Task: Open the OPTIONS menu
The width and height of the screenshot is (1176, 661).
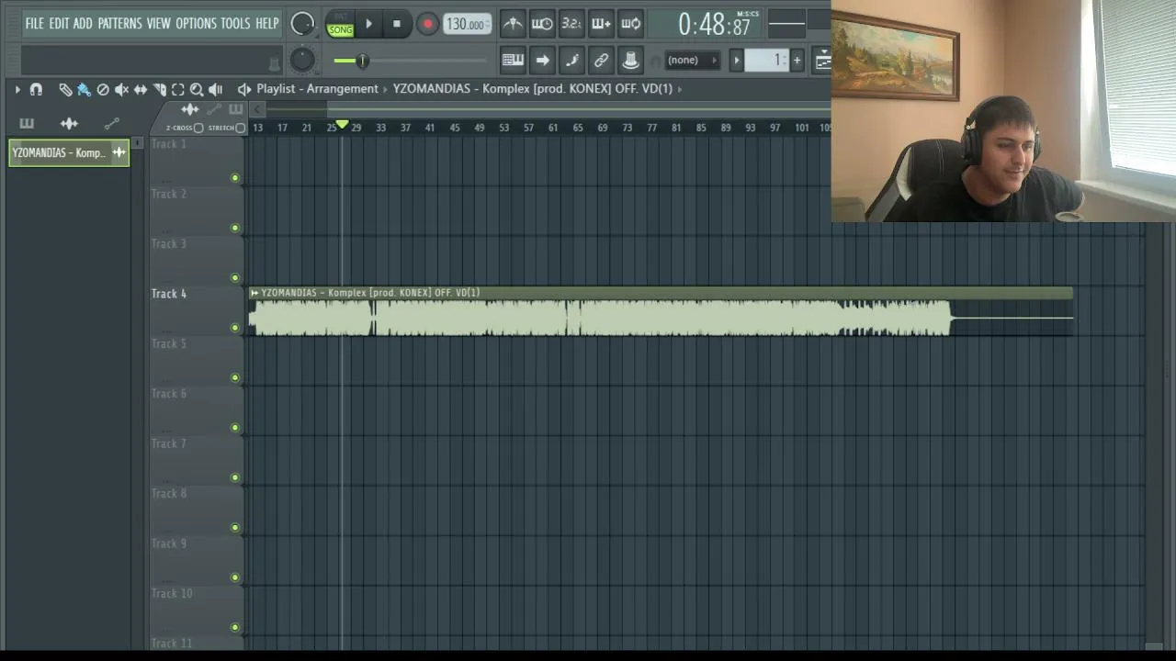Action: (196, 23)
